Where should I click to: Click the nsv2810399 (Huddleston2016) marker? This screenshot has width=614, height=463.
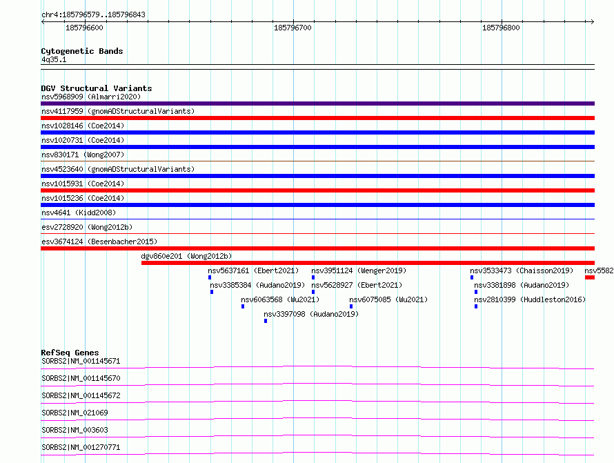[476, 306]
